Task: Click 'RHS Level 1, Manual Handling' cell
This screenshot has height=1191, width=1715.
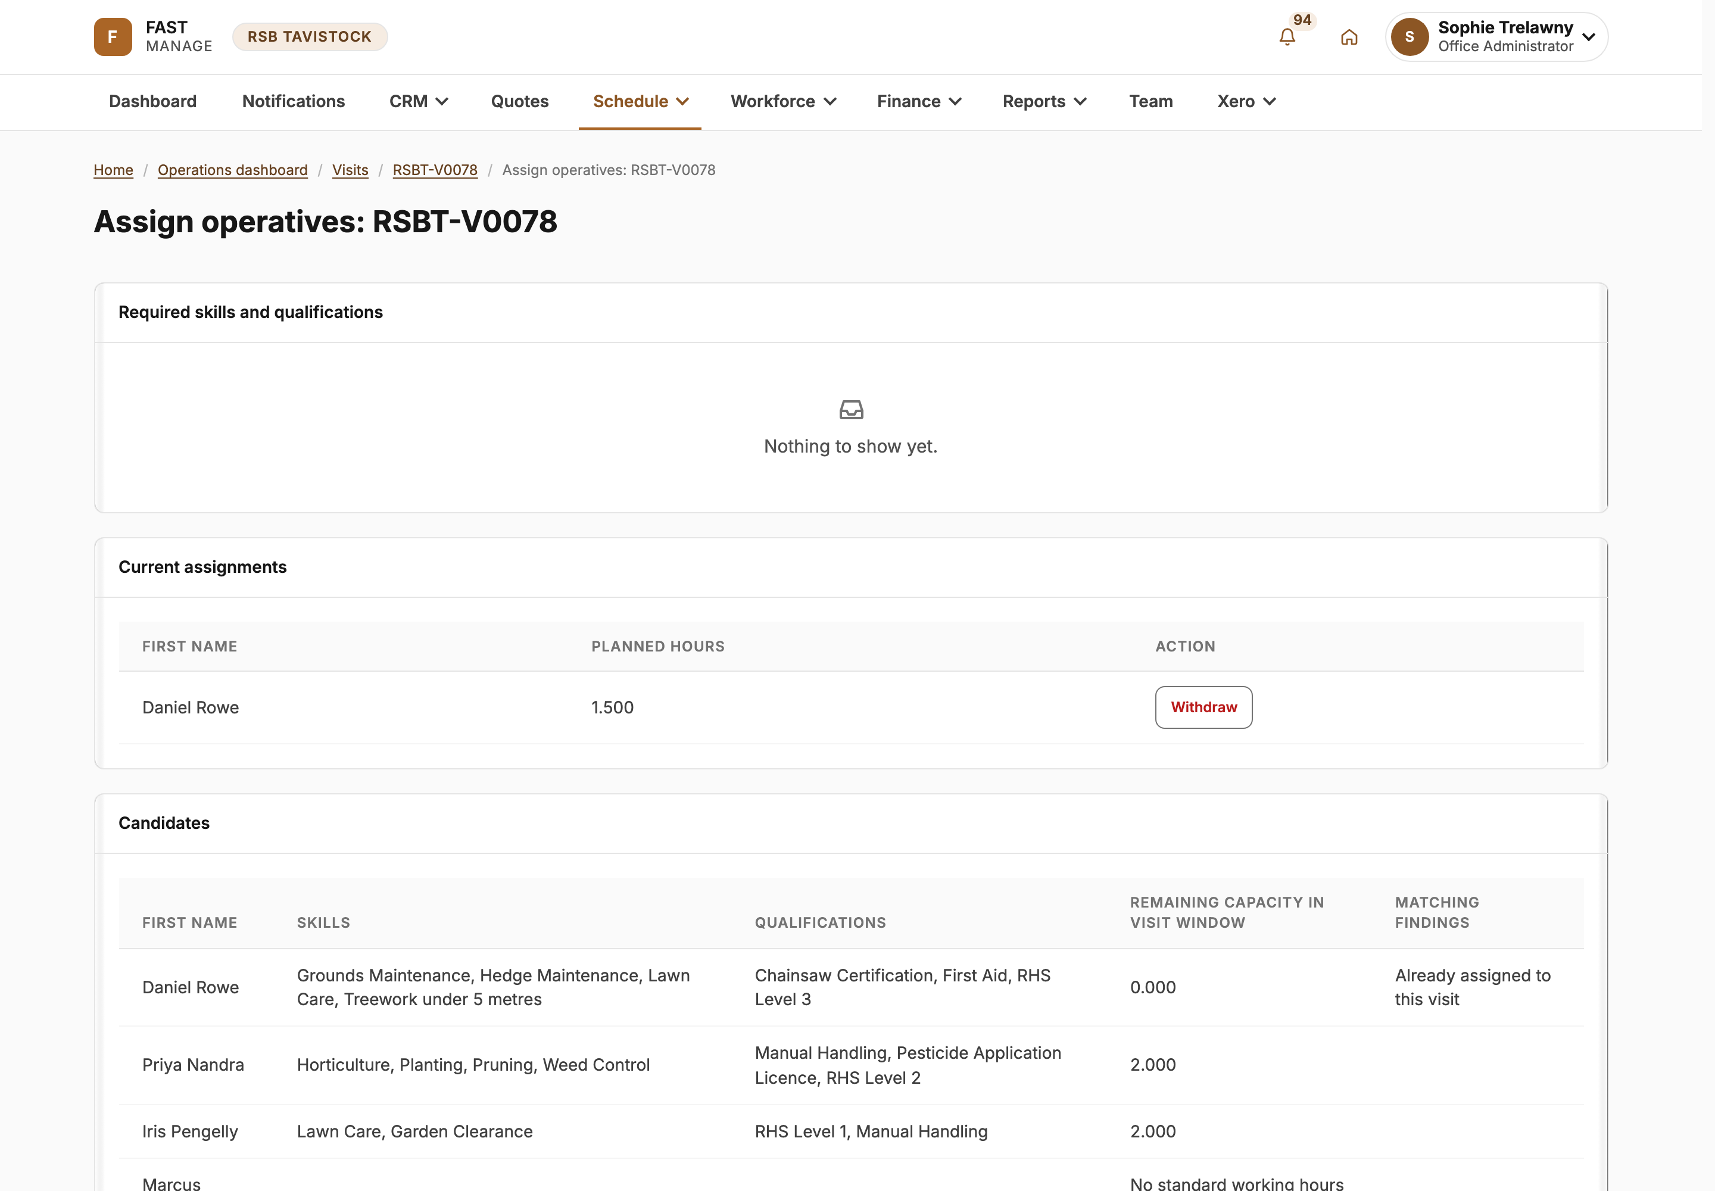Action: (x=871, y=1131)
